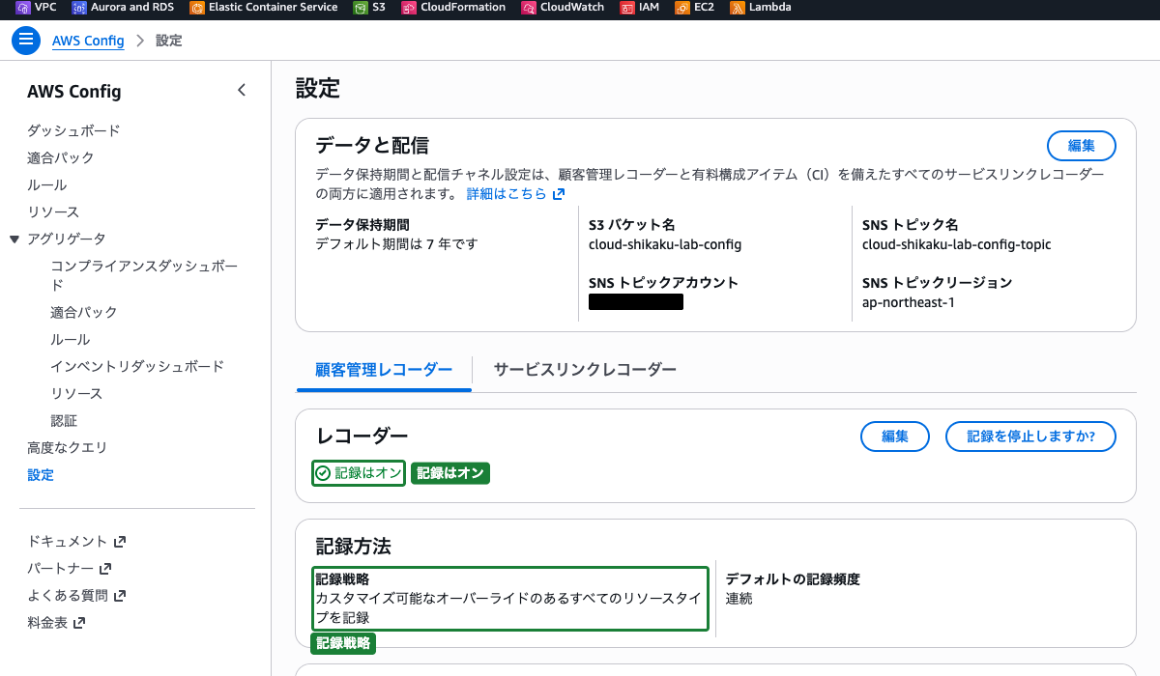Select 認証 under アグリゲータ

[64, 420]
